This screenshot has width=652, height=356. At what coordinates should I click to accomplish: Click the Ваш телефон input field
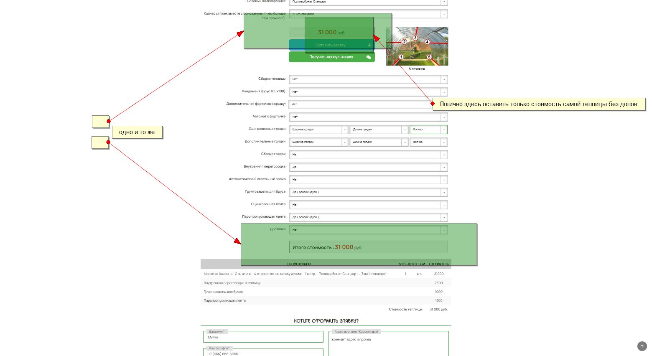click(263, 353)
